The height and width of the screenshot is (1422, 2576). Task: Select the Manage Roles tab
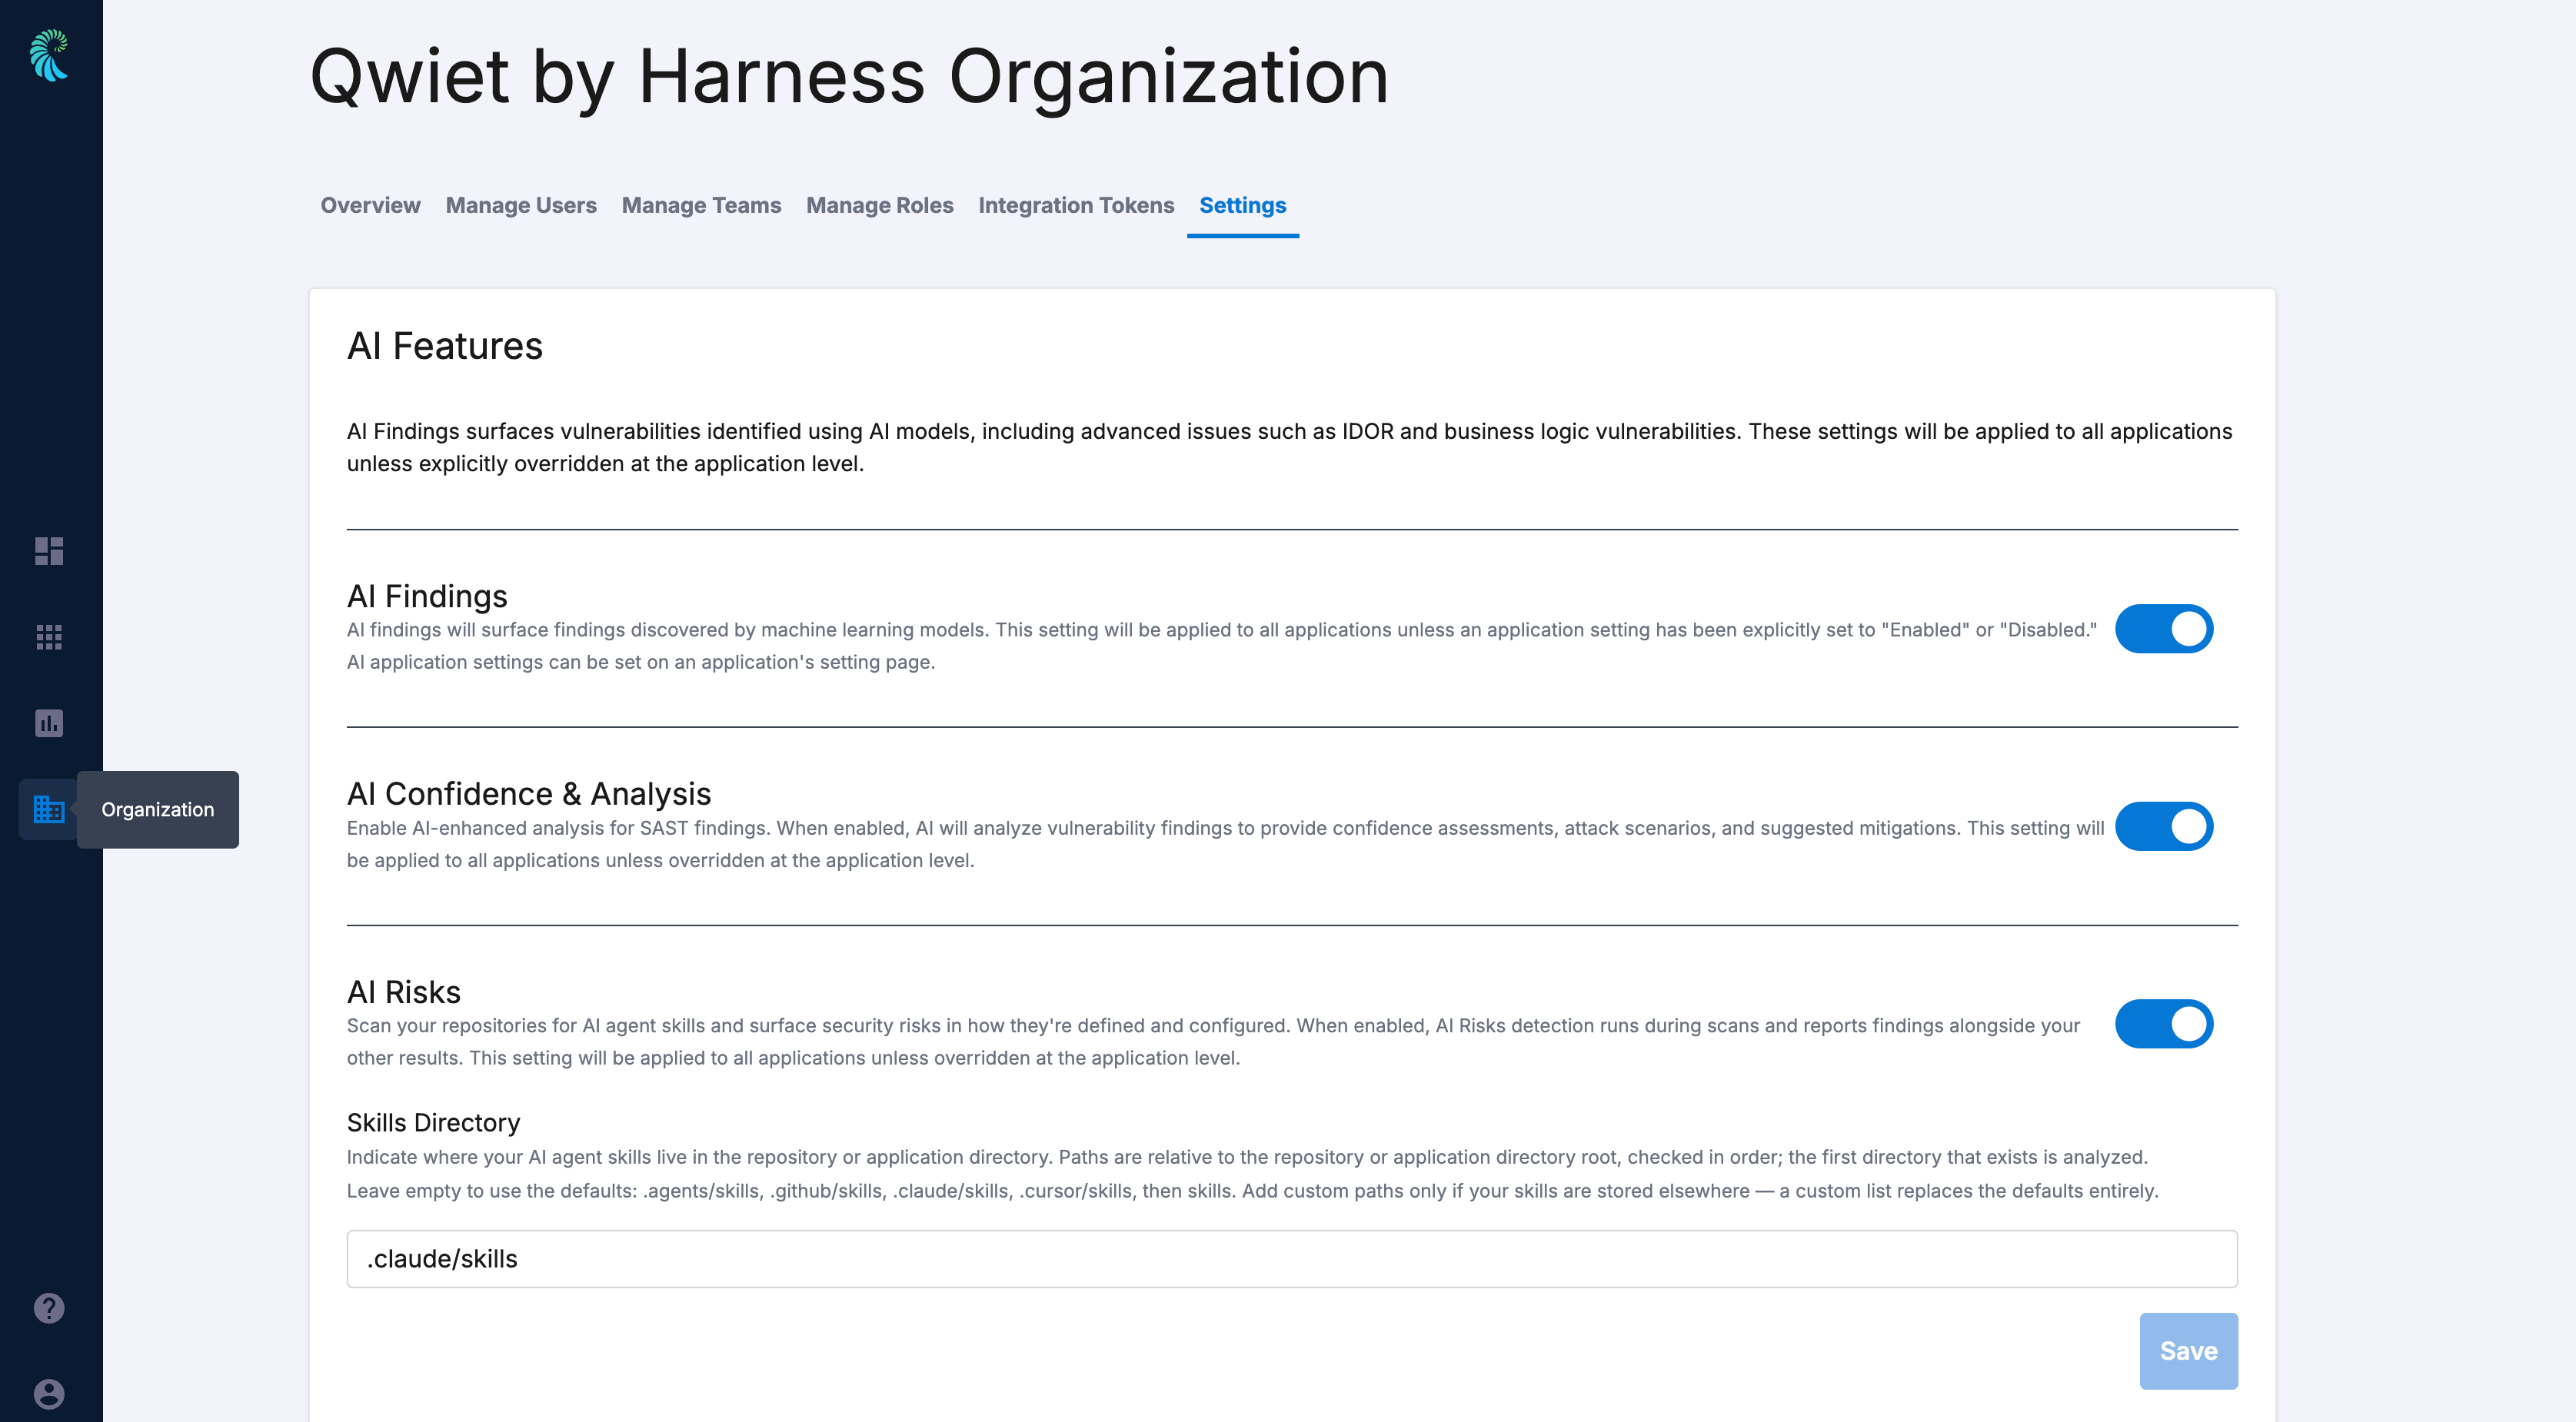point(880,205)
